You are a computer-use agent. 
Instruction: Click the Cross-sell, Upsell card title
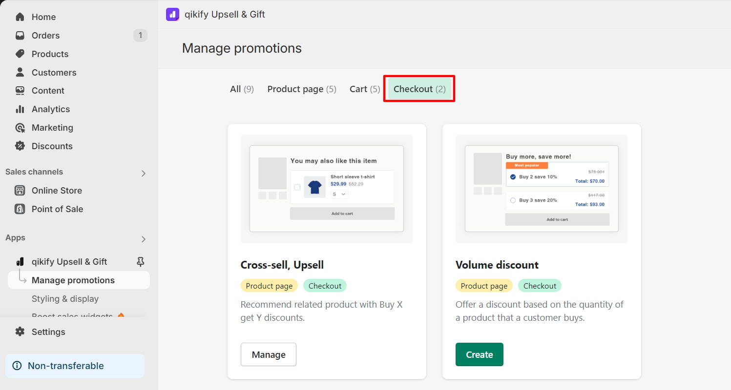pos(282,265)
